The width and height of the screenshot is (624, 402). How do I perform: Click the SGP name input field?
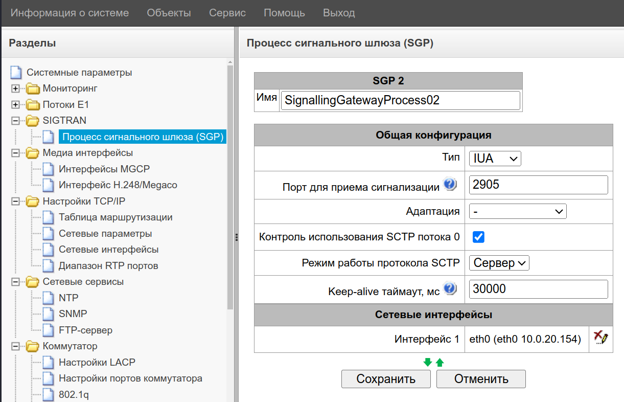pyautogui.click(x=400, y=100)
